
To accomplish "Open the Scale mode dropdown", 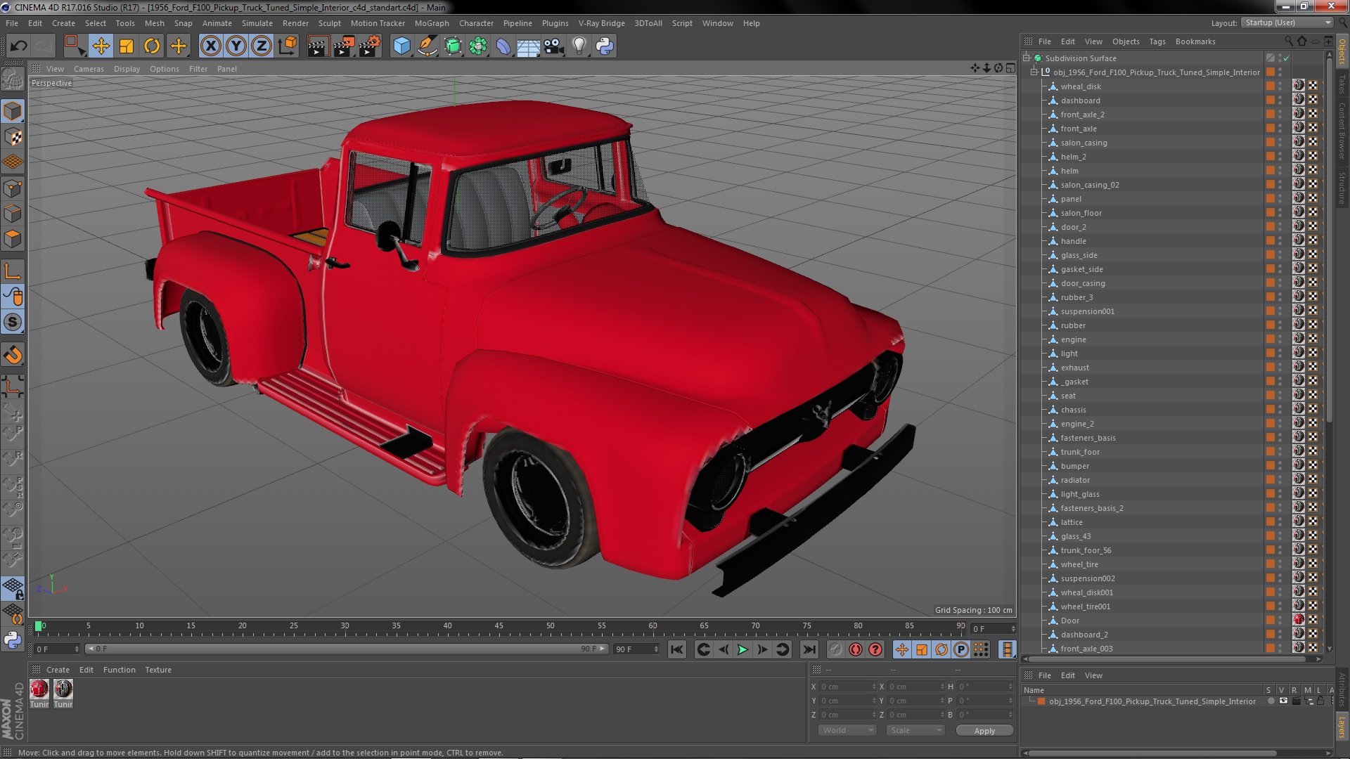I will pyautogui.click(x=915, y=730).
